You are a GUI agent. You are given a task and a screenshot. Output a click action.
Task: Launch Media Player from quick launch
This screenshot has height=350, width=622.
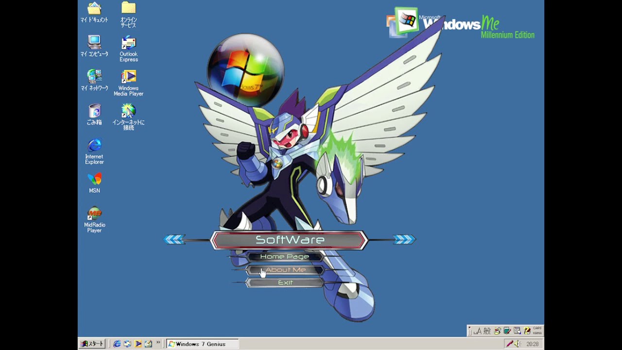click(138, 344)
